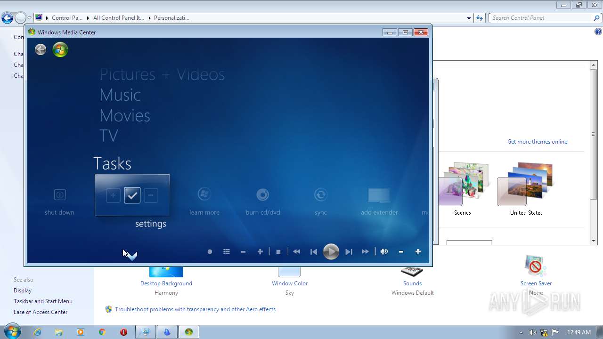Click channel up plus button
Viewport: 603px width, 339px height.
pyautogui.click(x=260, y=252)
